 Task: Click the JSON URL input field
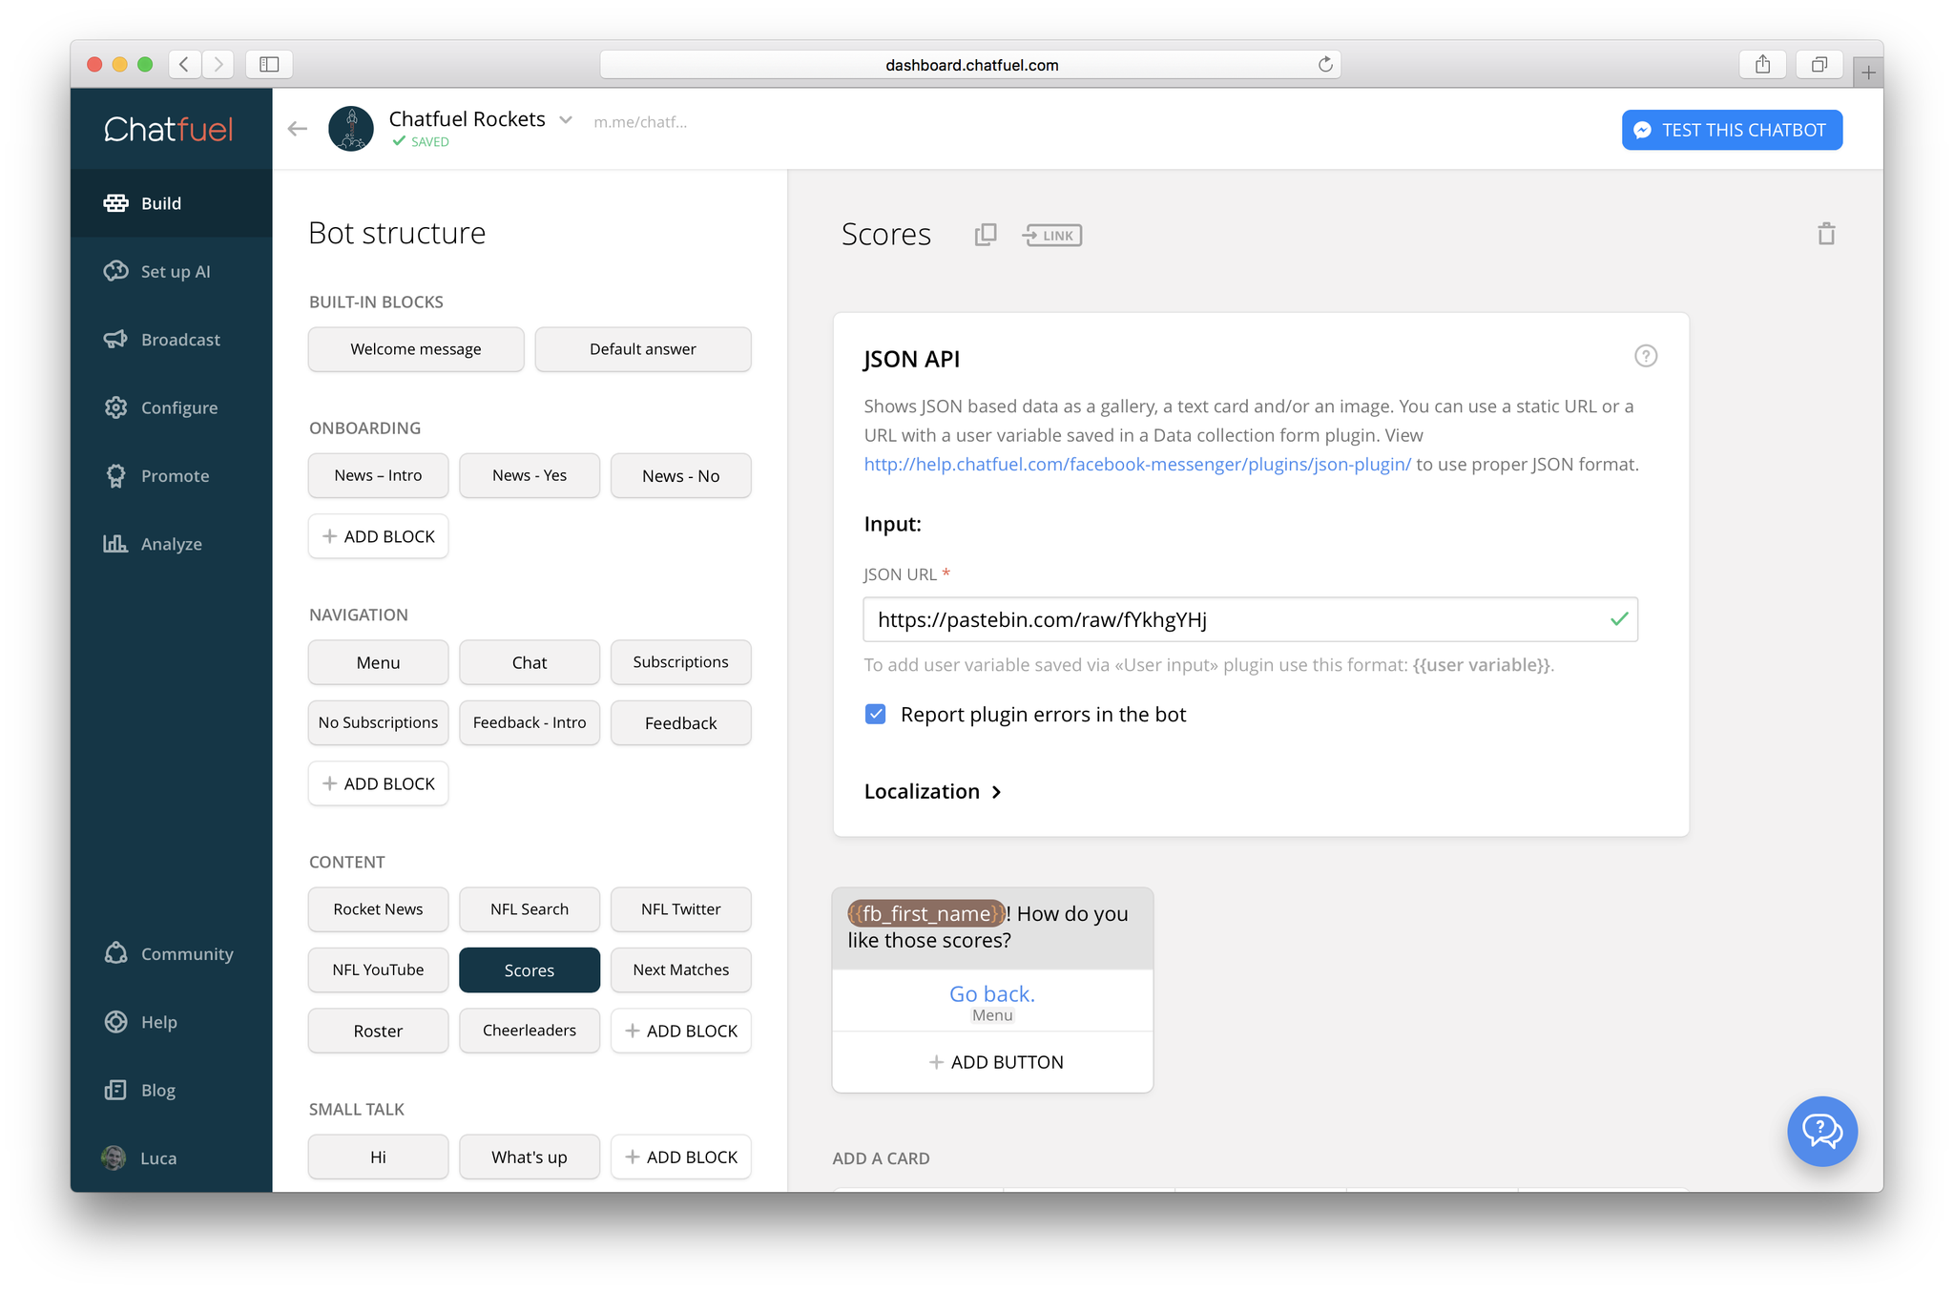click(x=1250, y=619)
